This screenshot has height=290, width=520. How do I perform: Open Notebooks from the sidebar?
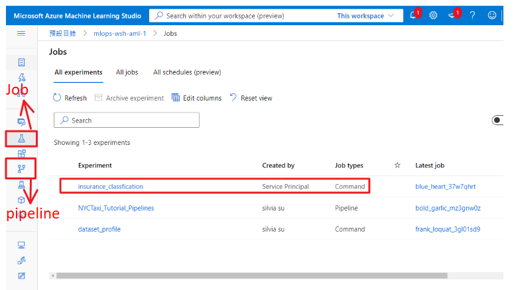point(21,62)
